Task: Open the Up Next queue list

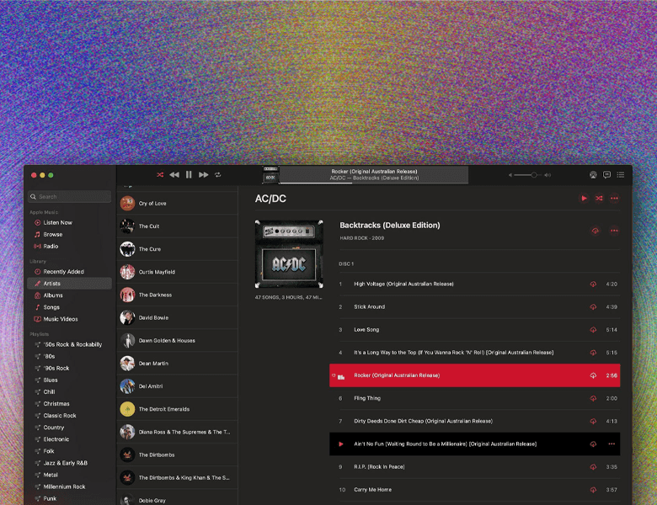Action: click(x=621, y=175)
